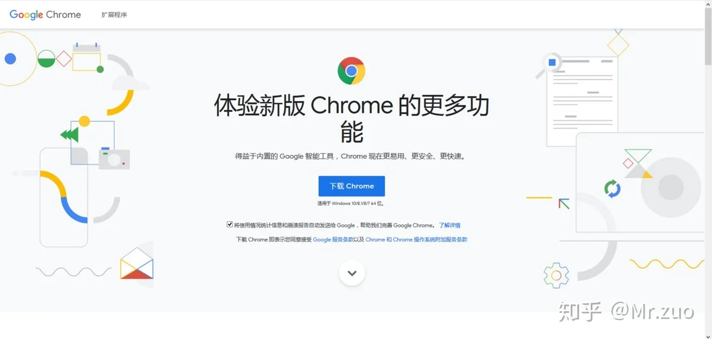Click the 下载 Chrome button

coord(352,186)
